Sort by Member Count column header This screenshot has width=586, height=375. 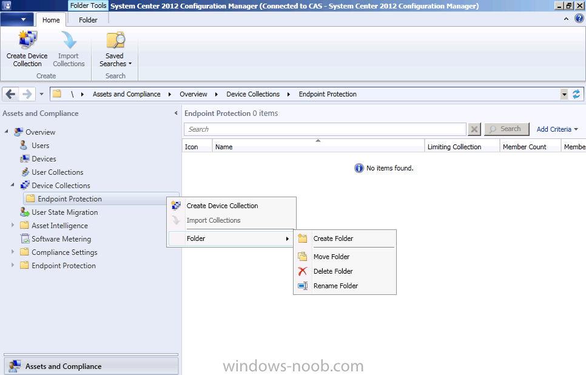pyautogui.click(x=530, y=147)
